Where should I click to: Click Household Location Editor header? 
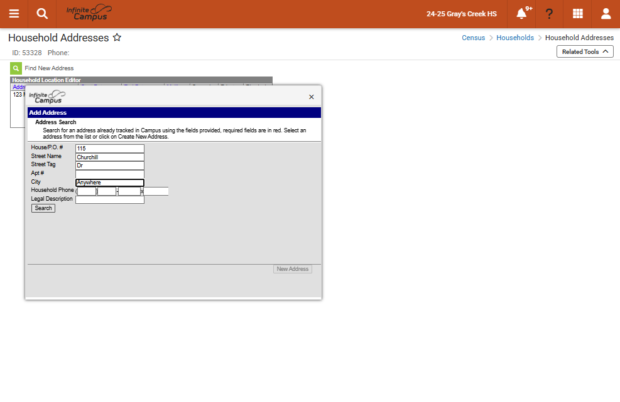tap(141, 80)
